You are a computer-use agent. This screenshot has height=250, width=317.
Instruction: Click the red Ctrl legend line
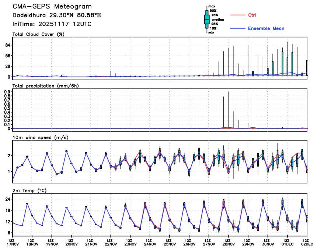pyautogui.click(x=238, y=15)
